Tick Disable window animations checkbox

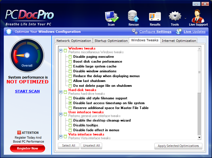[70, 71]
